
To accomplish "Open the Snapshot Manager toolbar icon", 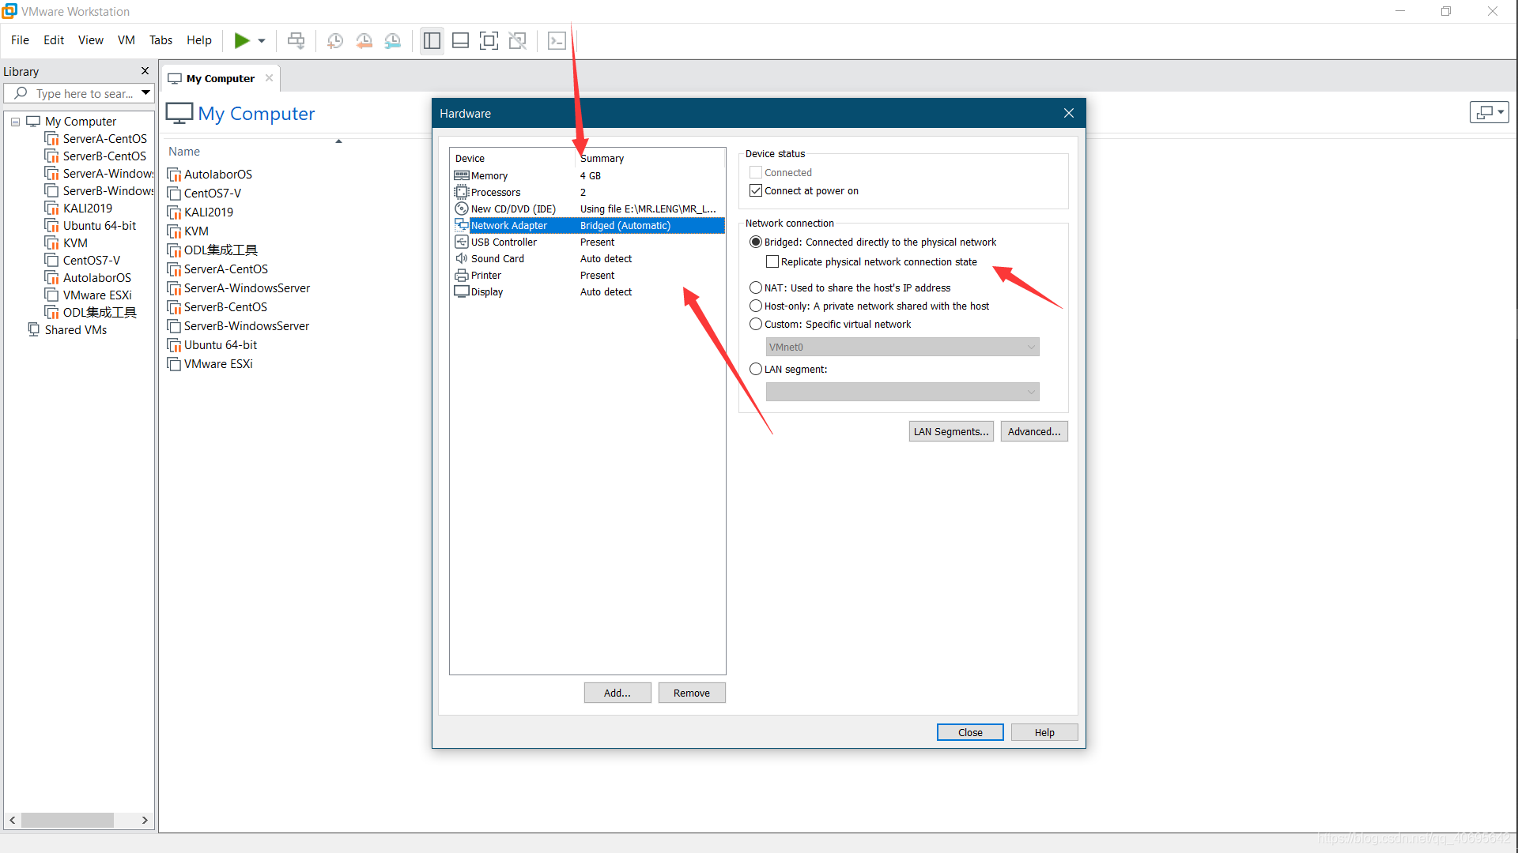I will click(393, 40).
